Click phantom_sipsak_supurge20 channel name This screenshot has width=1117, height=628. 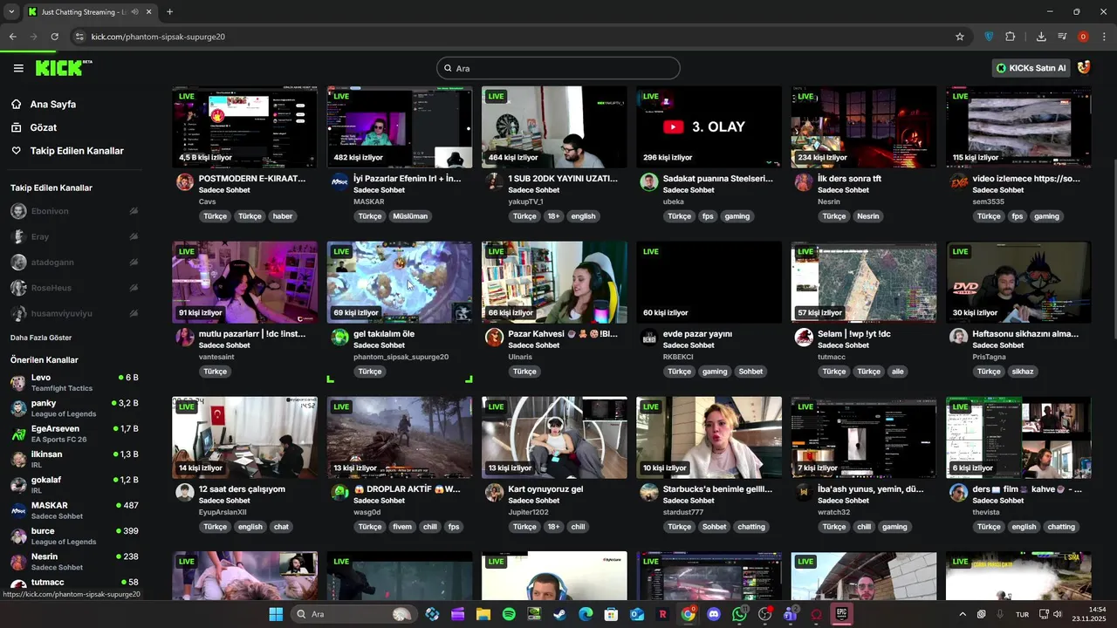point(401,357)
